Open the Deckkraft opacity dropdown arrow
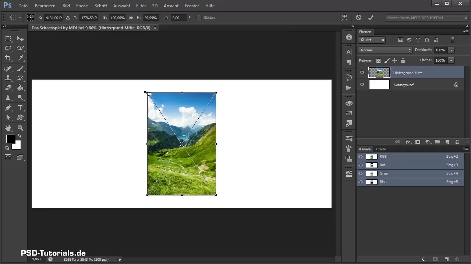Viewport: 471px width, 264px height. [x=451, y=50]
